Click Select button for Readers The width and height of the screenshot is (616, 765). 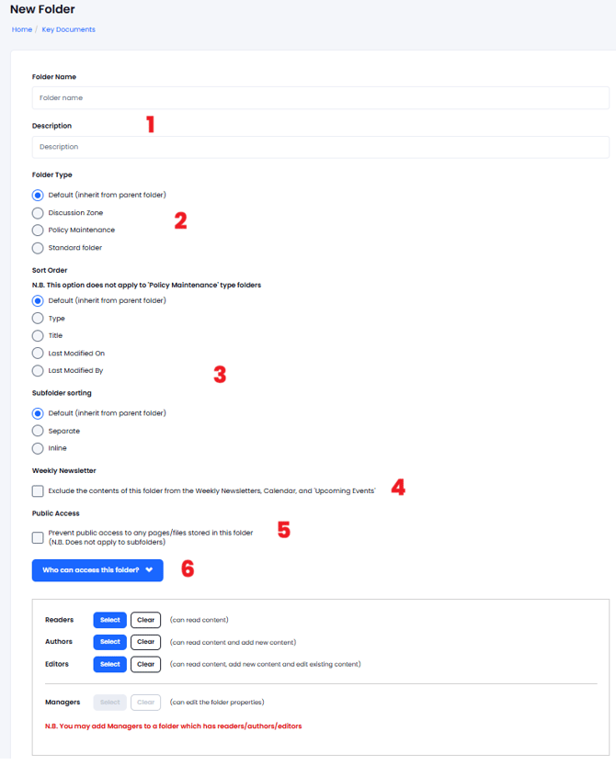[110, 620]
